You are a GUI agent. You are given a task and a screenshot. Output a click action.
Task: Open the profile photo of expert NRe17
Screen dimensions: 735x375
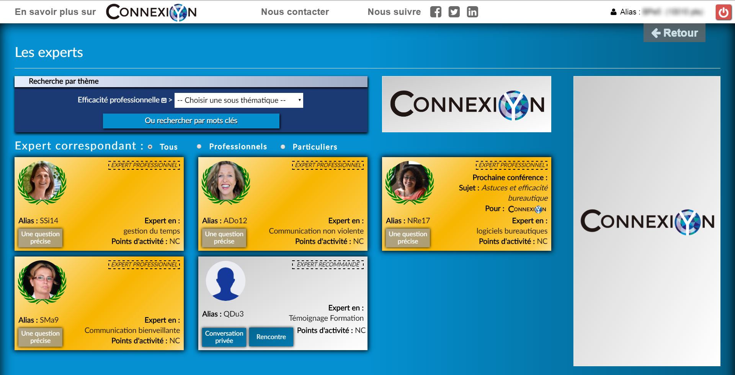(x=410, y=183)
